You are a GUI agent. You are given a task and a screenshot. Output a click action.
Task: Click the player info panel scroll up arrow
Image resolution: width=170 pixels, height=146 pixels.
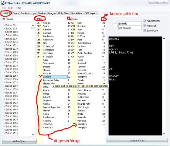[x=164, y=38]
